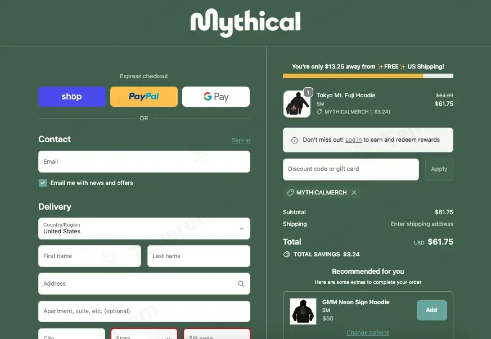
Task: Click the ZIP code field
Action: point(217,334)
